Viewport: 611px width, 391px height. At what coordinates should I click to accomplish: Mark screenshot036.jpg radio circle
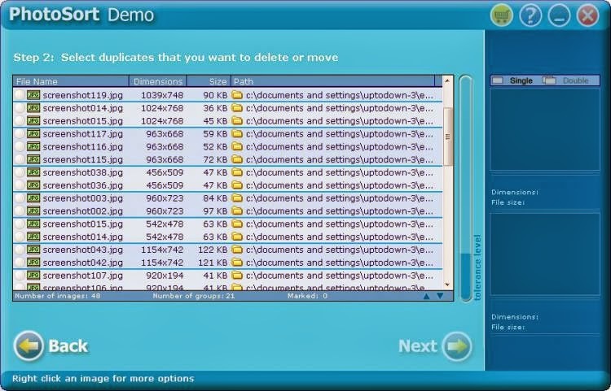20,185
